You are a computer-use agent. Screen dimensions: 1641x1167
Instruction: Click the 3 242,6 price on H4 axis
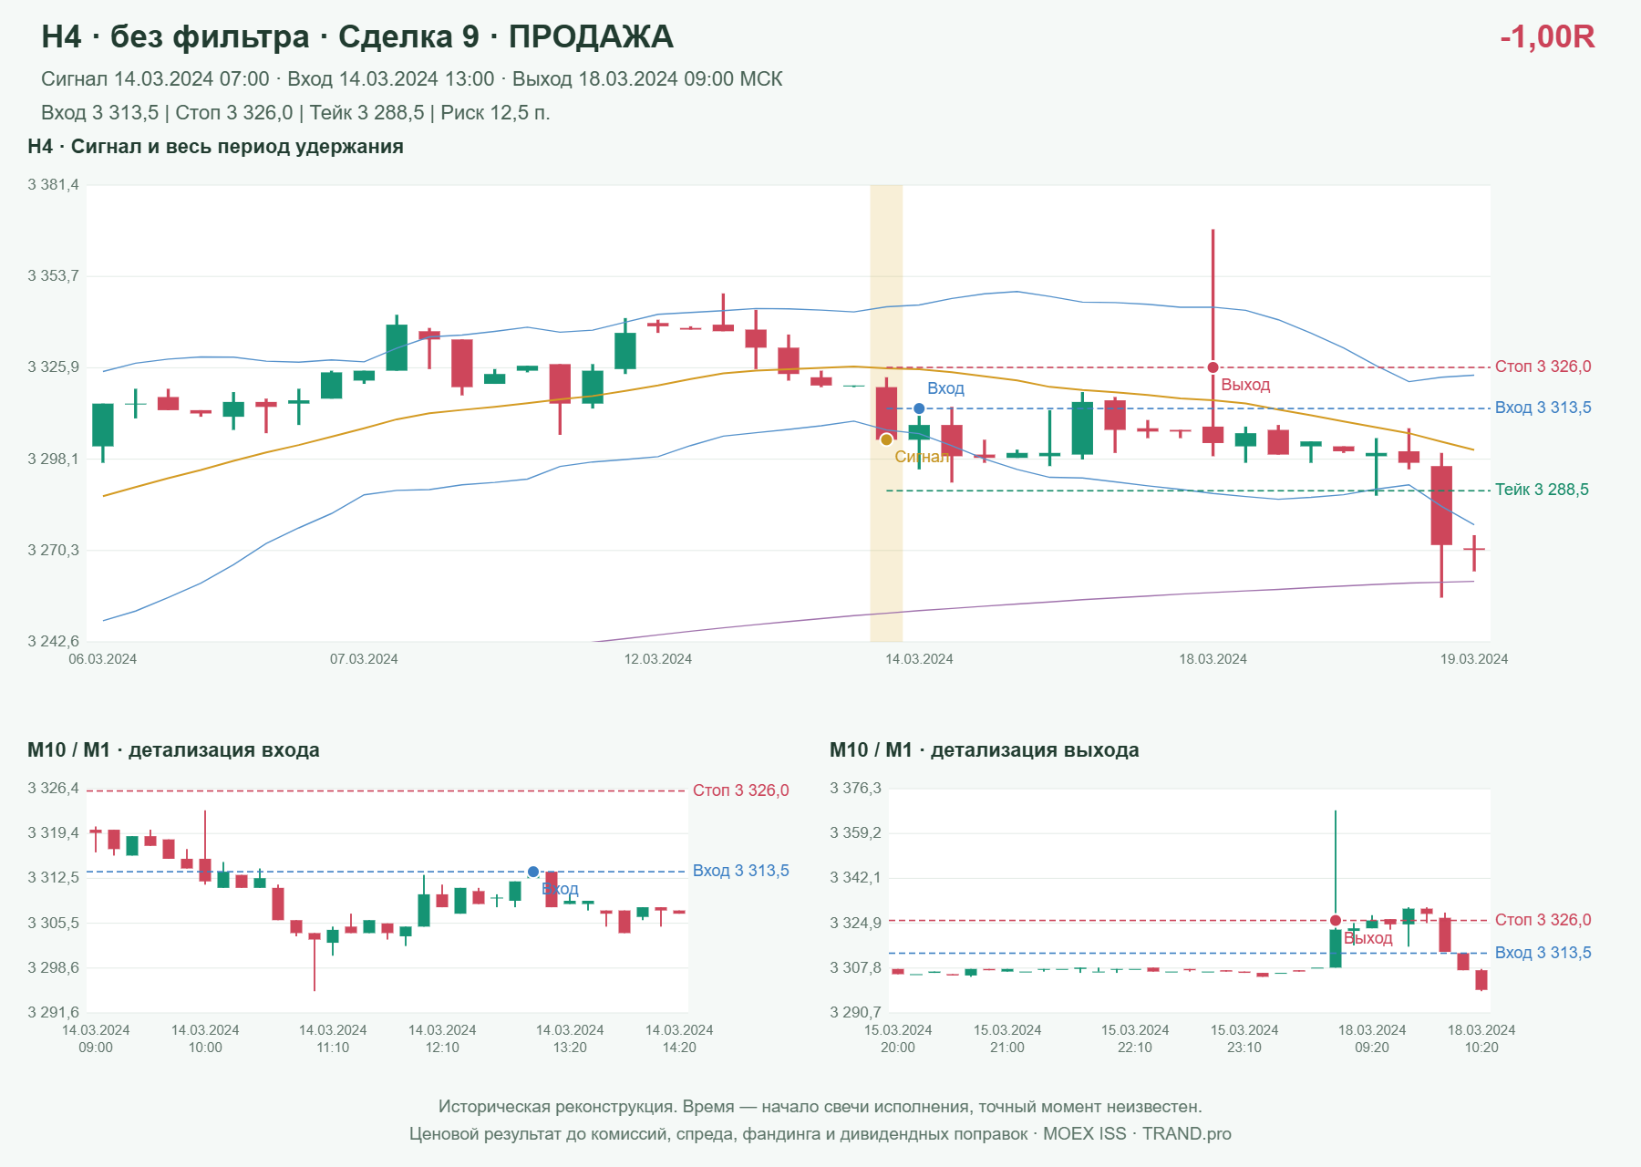(x=53, y=641)
